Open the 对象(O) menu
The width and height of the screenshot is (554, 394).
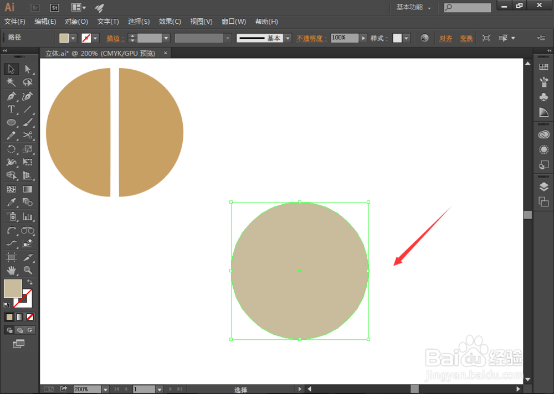(76, 22)
